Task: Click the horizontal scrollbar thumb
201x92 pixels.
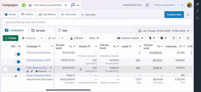Action: [68, 90]
